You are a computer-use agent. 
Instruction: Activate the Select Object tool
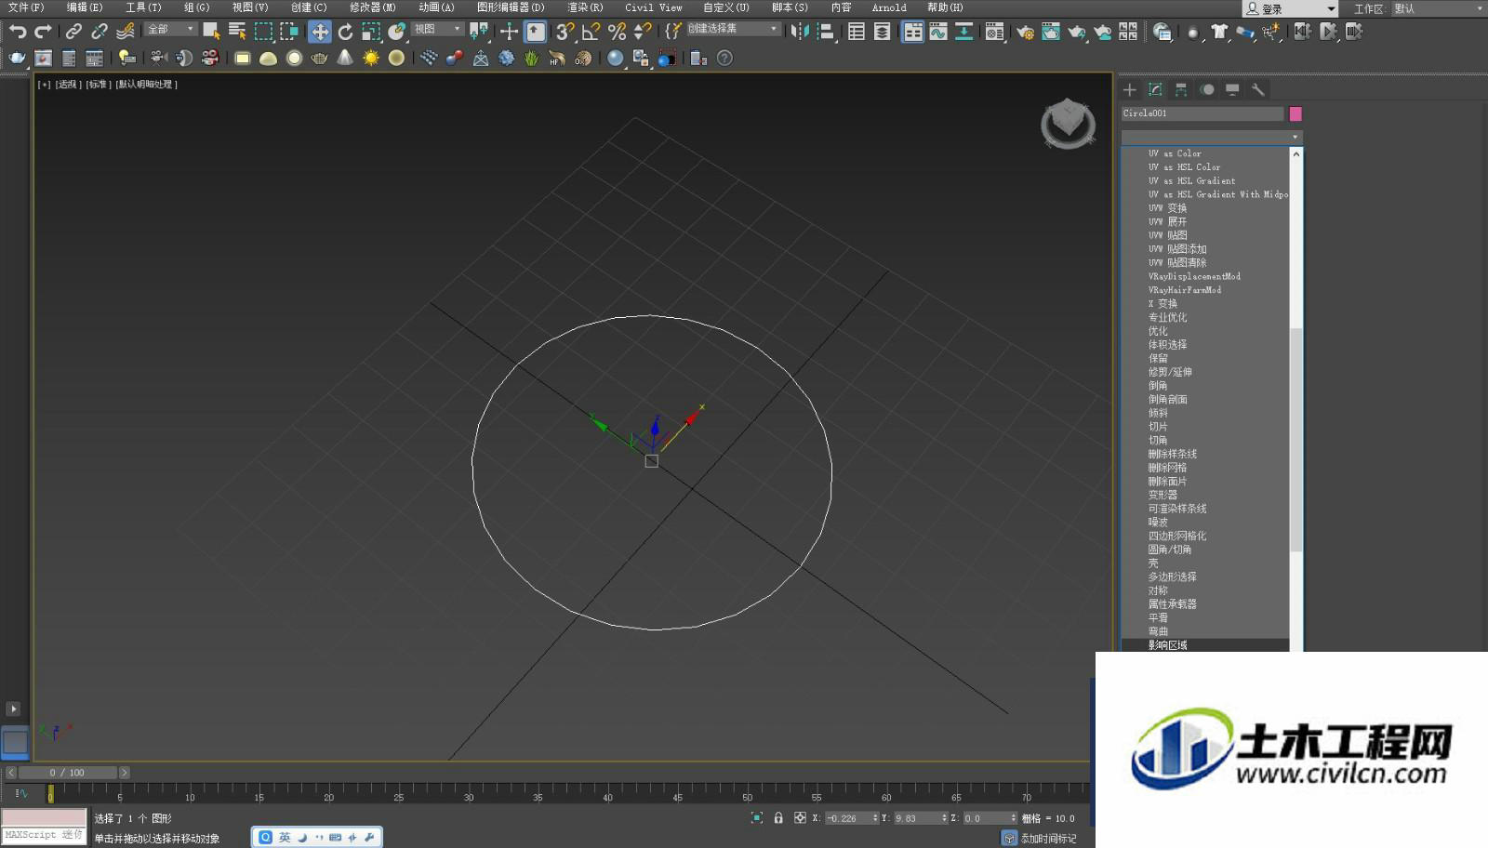211,32
